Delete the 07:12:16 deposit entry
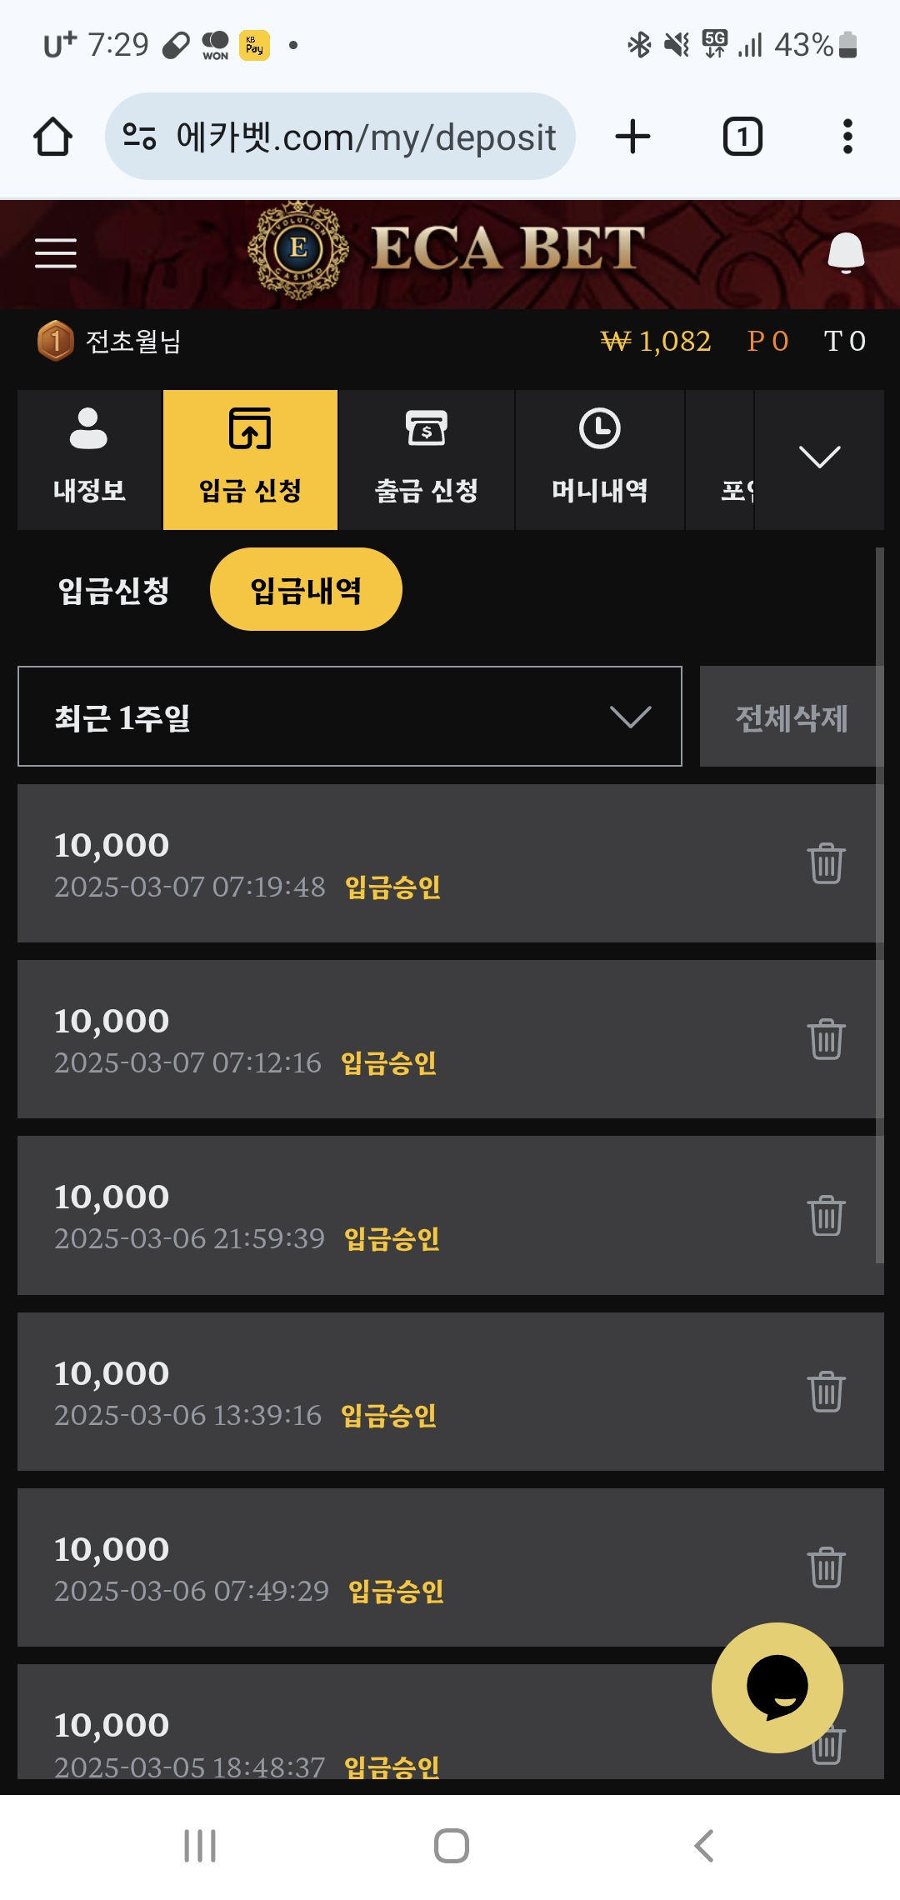 coord(826,1039)
